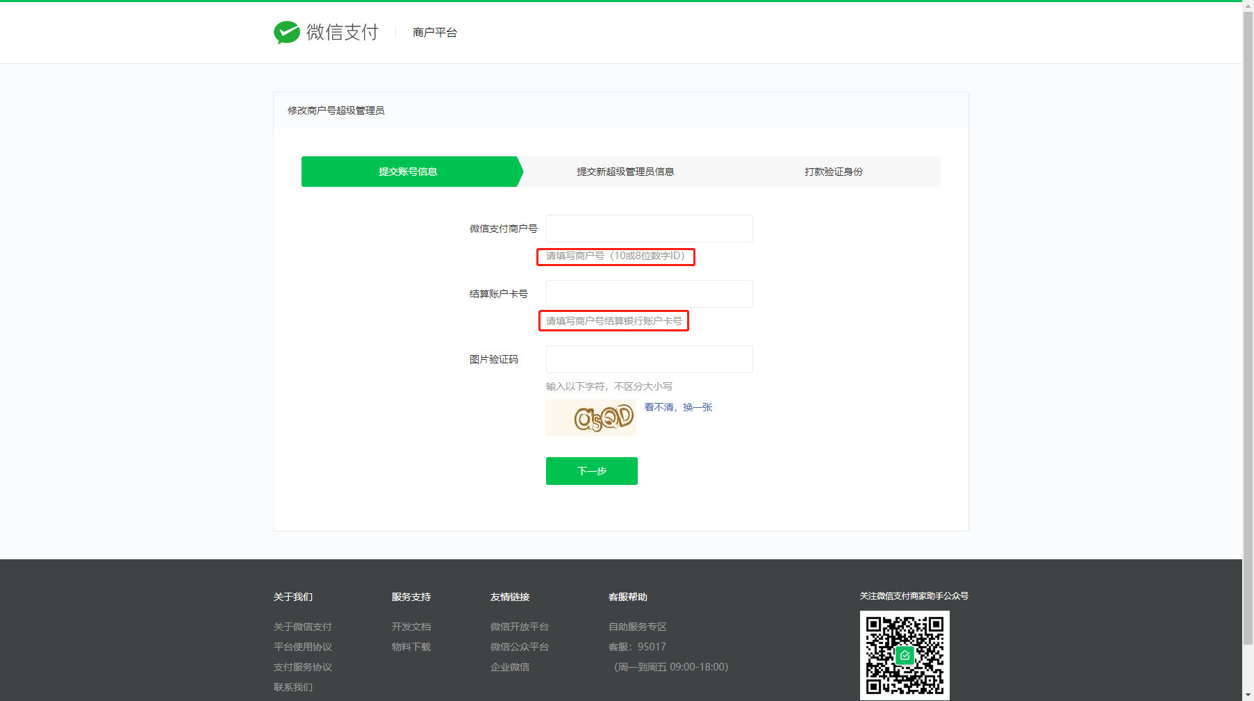Open 自助服务专区 footer link
This screenshot has width=1254, height=701.
point(638,627)
